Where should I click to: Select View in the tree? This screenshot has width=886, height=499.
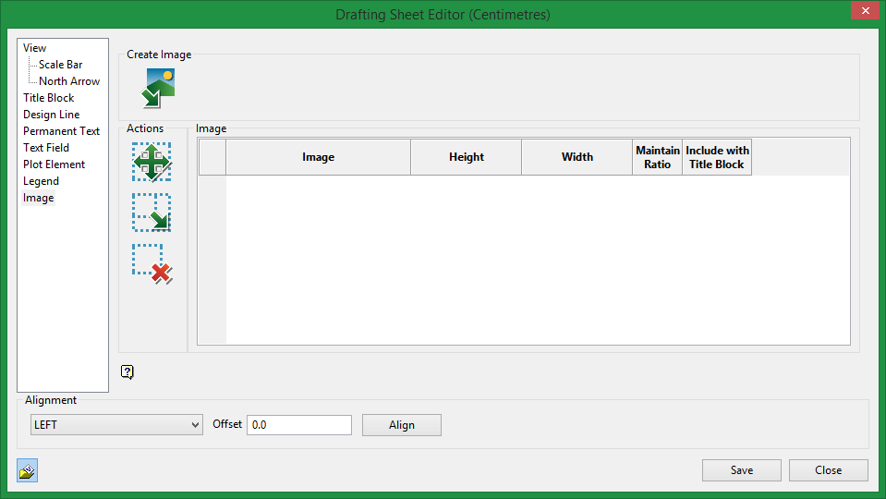point(34,48)
